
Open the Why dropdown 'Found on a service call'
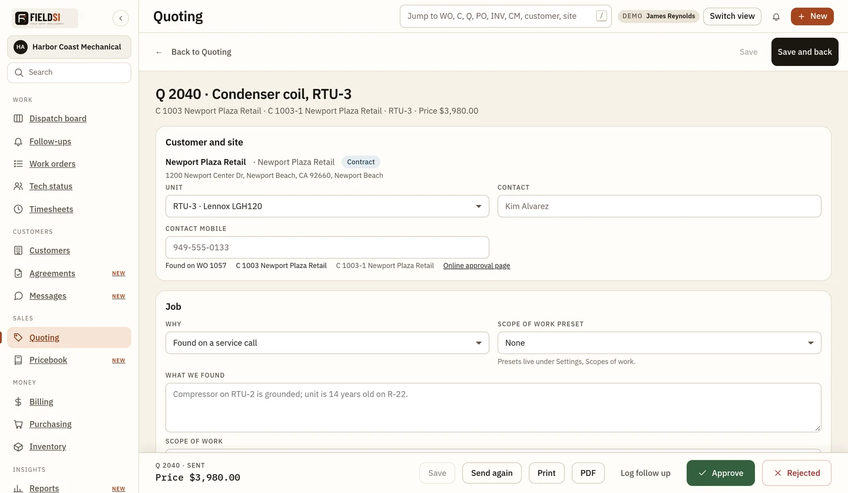tap(327, 343)
